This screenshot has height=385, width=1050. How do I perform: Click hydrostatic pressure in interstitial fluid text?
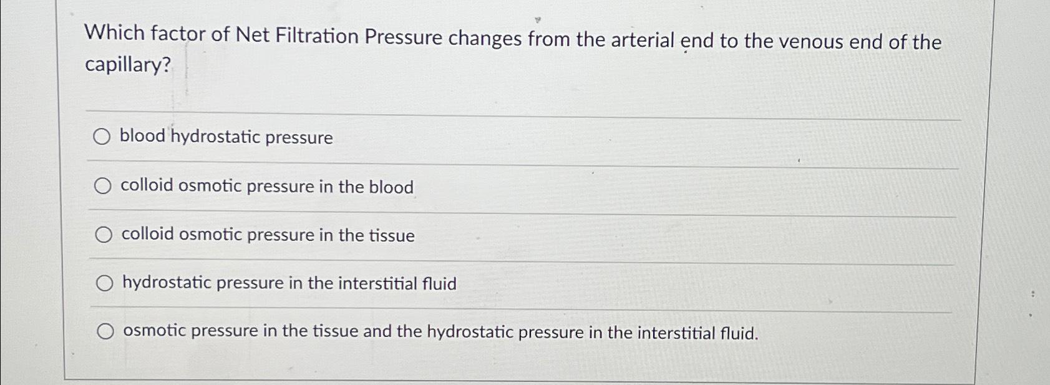coord(289,283)
